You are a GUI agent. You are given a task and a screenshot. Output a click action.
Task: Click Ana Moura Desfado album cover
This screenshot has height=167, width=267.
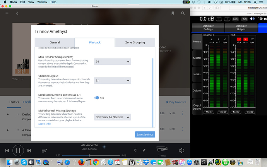tap(22, 49)
